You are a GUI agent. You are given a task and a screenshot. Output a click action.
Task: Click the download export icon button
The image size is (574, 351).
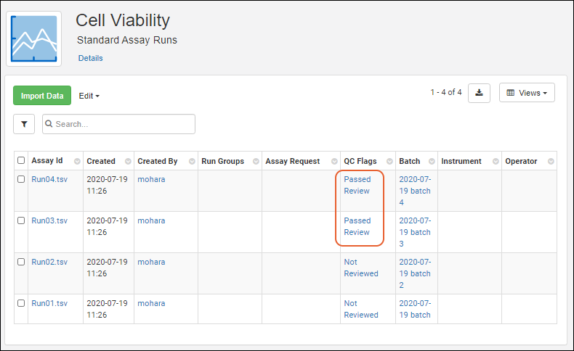tap(479, 93)
